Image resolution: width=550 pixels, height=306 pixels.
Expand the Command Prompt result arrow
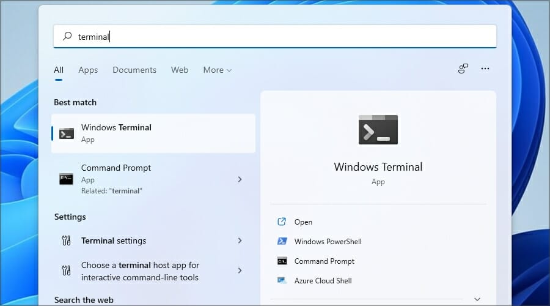[x=240, y=179]
